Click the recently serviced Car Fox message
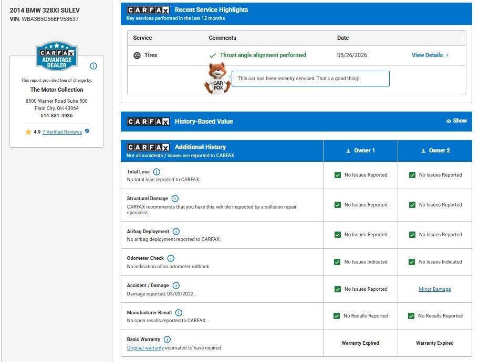Screen dimensions: 479x362 (310, 79)
